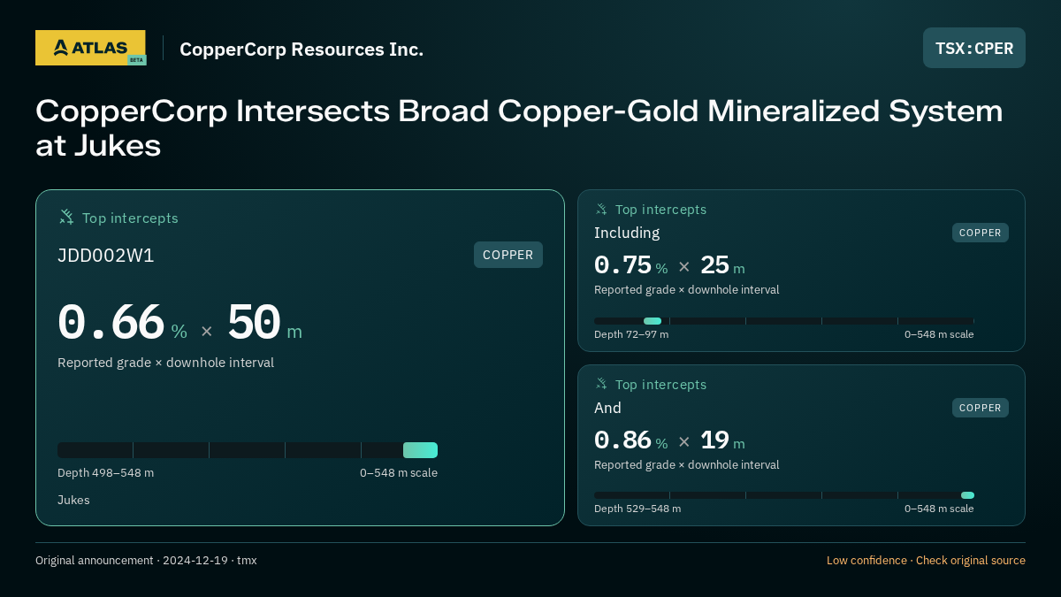Click the COPPER tag on And card
This screenshot has width=1061, height=597.
(x=981, y=408)
